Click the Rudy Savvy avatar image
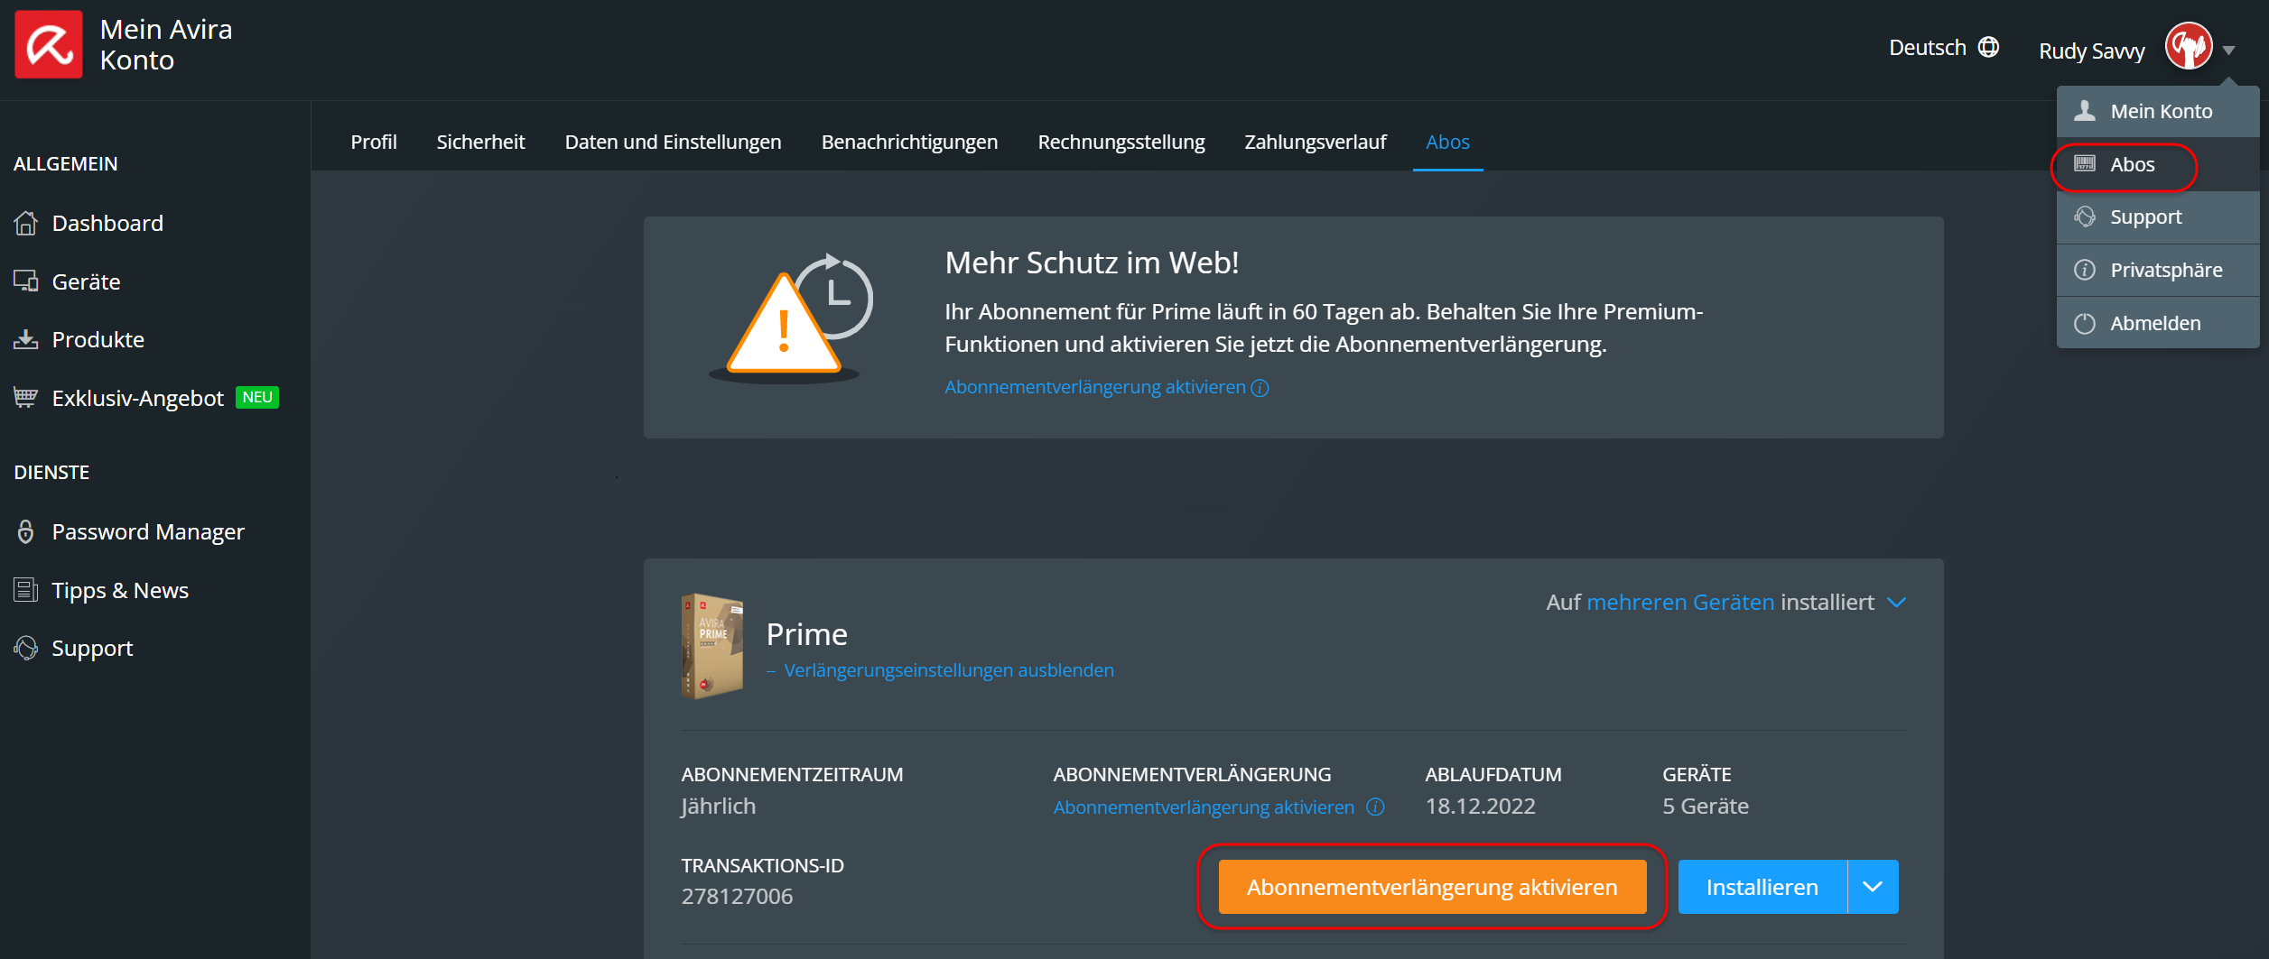Viewport: 2269px width, 959px height. click(2188, 46)
